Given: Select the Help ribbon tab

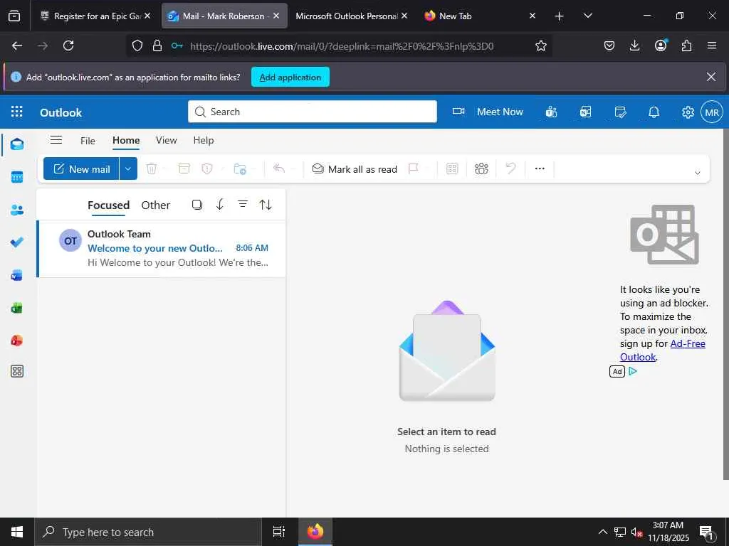Looking at the screenshot, I should pos(204,140).
